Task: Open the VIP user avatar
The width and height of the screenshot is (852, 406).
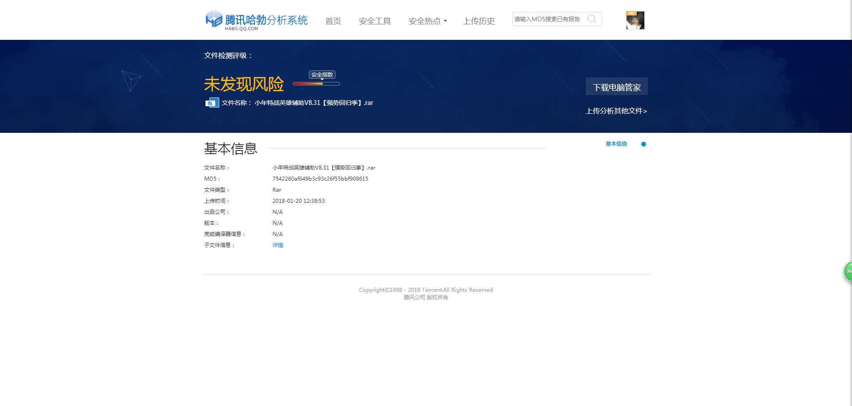Action: (635, 20)
